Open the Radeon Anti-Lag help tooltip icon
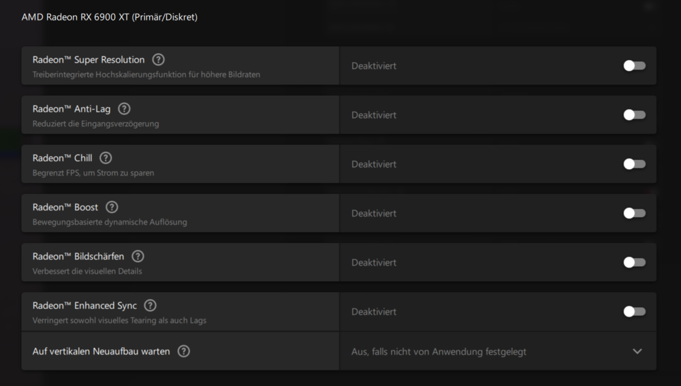This screenshot has height=386, width=681. (124, 109)
